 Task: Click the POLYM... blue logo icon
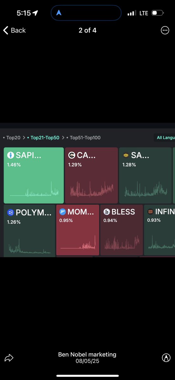[10, 212]
